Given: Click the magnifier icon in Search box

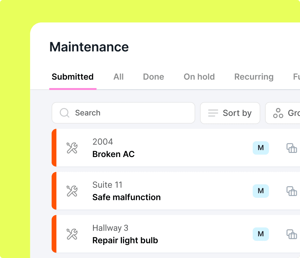Looking at the screenshot, I should (65, 113).
